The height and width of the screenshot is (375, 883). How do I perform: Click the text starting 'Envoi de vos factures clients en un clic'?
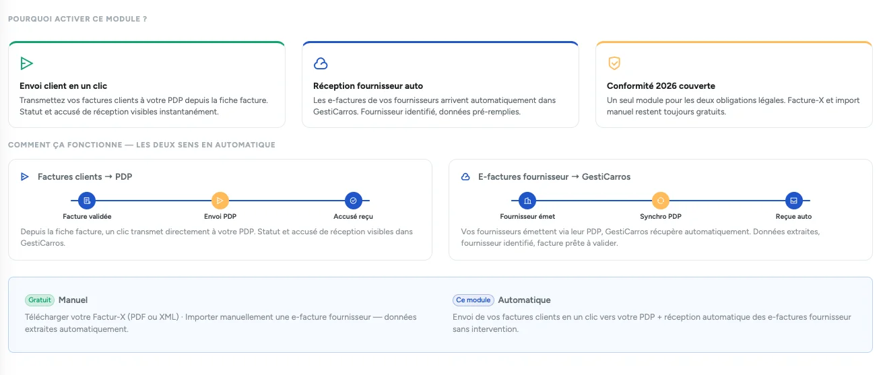(652, 323)
